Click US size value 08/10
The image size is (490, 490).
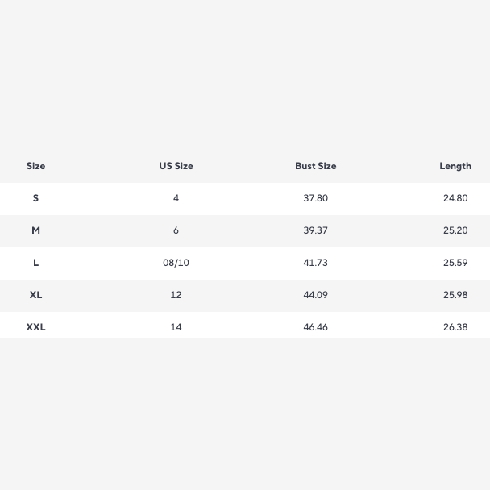176,263
